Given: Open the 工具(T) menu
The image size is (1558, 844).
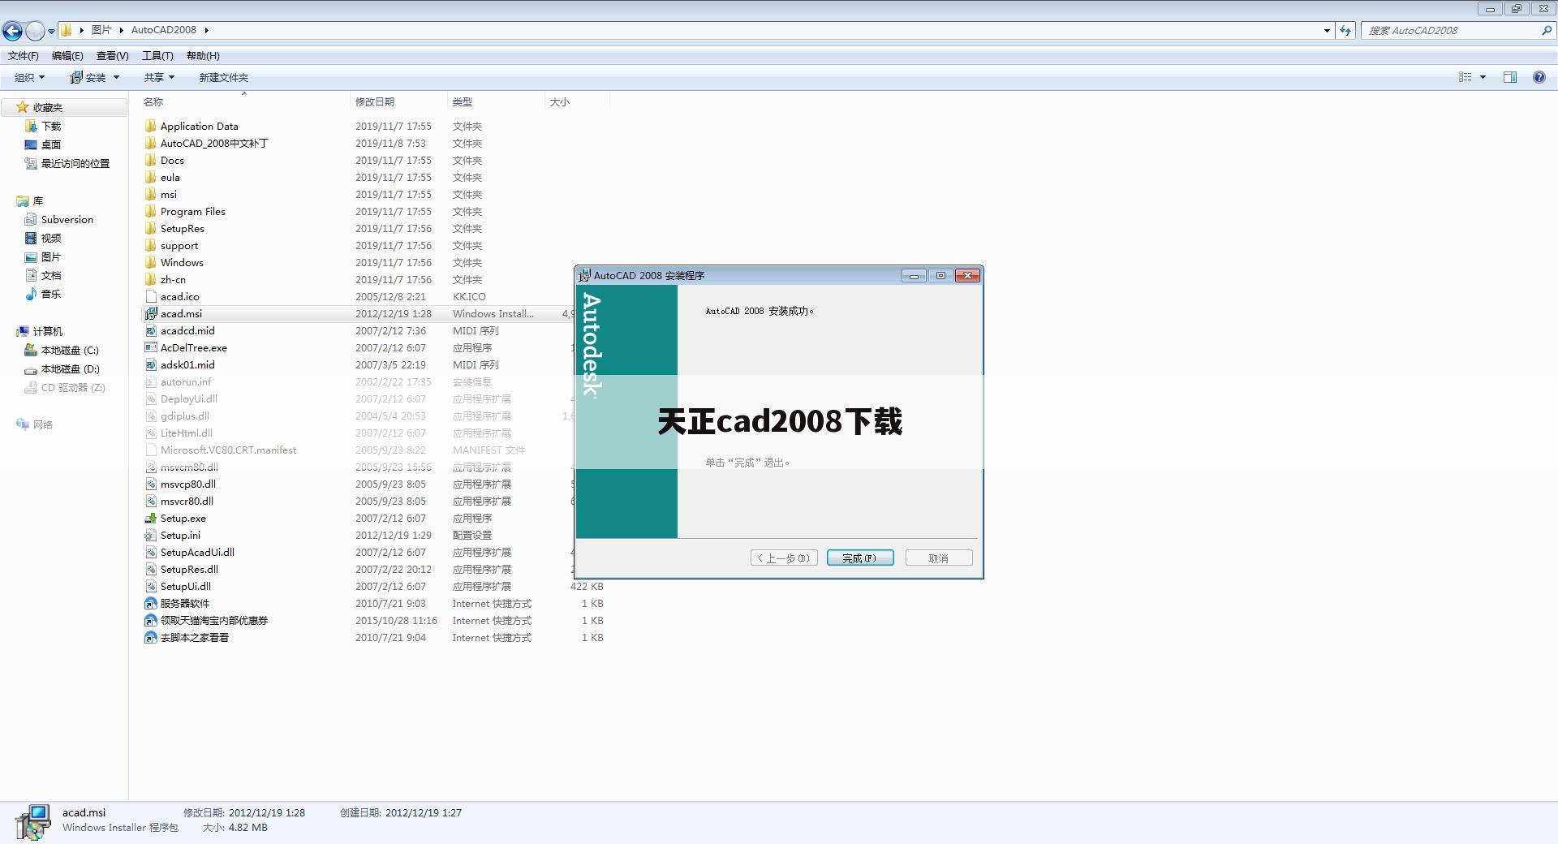Looking at the screenshot, I should [157, 56].
